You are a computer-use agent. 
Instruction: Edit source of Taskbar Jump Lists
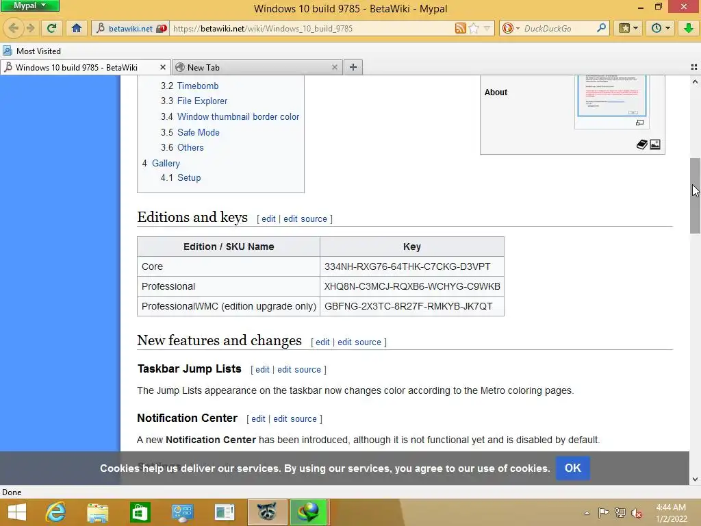coord(299,369)
